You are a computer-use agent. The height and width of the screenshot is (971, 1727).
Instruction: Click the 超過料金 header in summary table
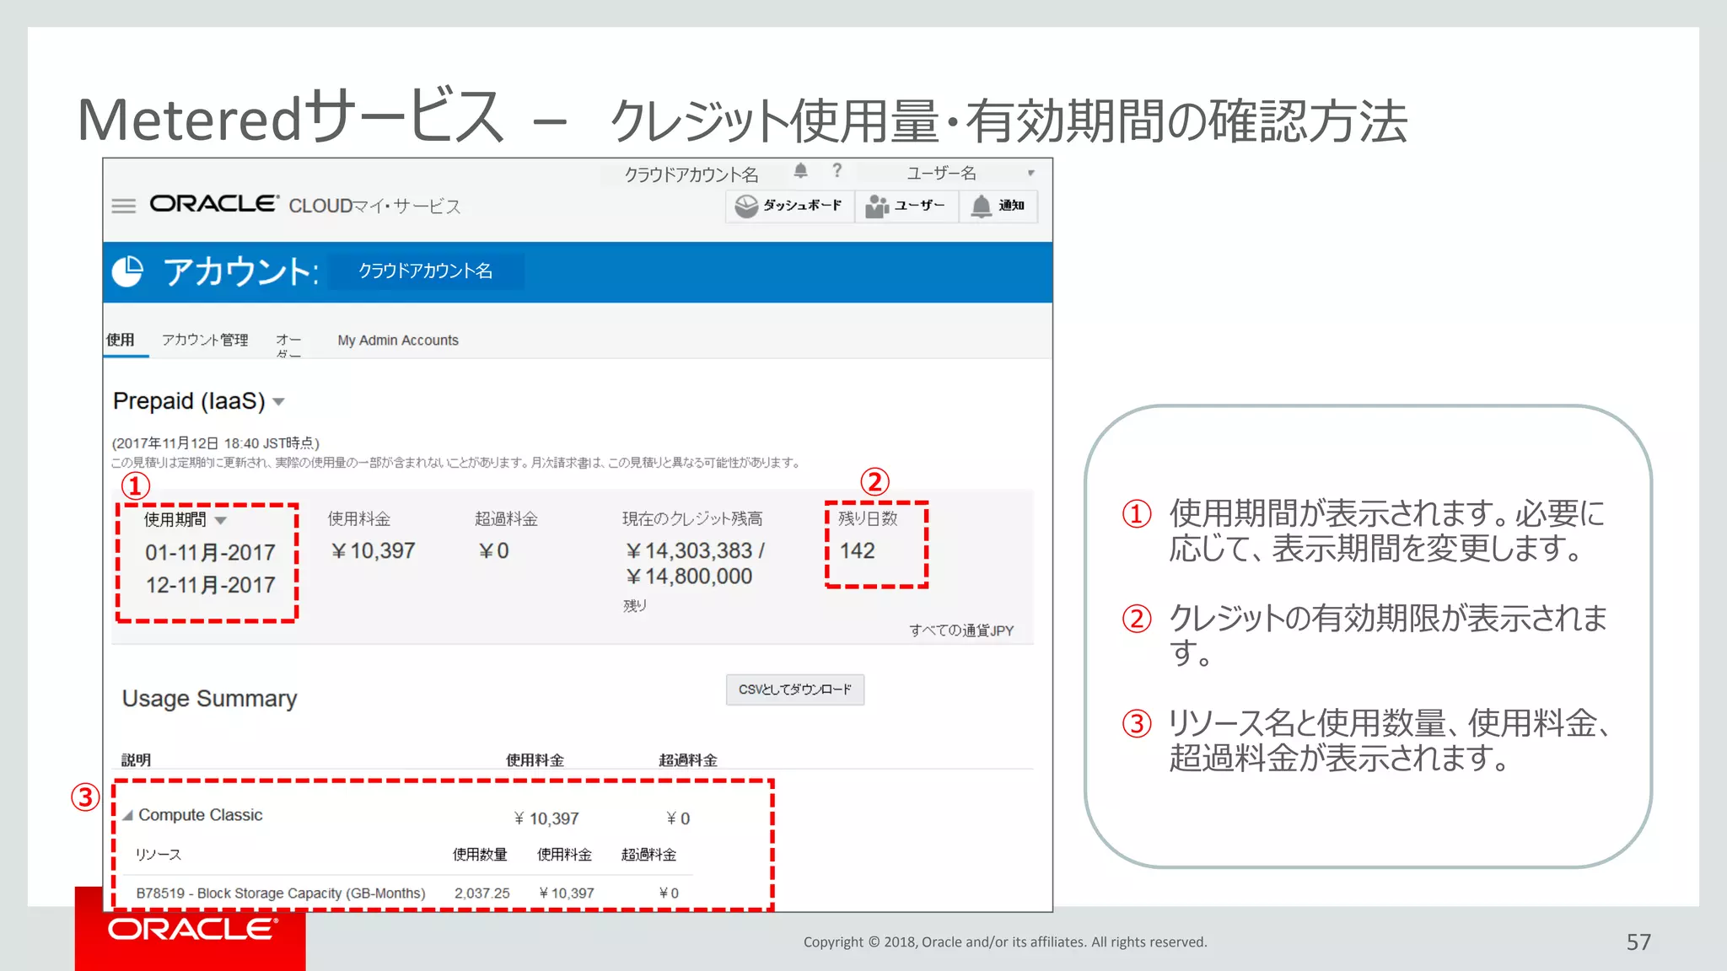(x=687, y=760)
